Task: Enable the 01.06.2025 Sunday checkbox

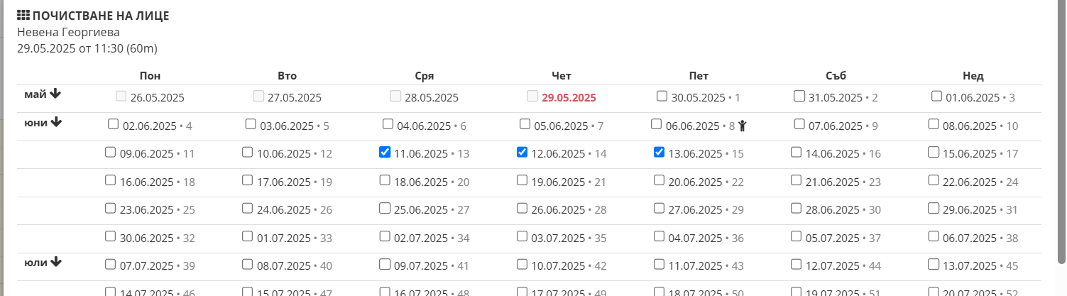Action: pos(936,96)
